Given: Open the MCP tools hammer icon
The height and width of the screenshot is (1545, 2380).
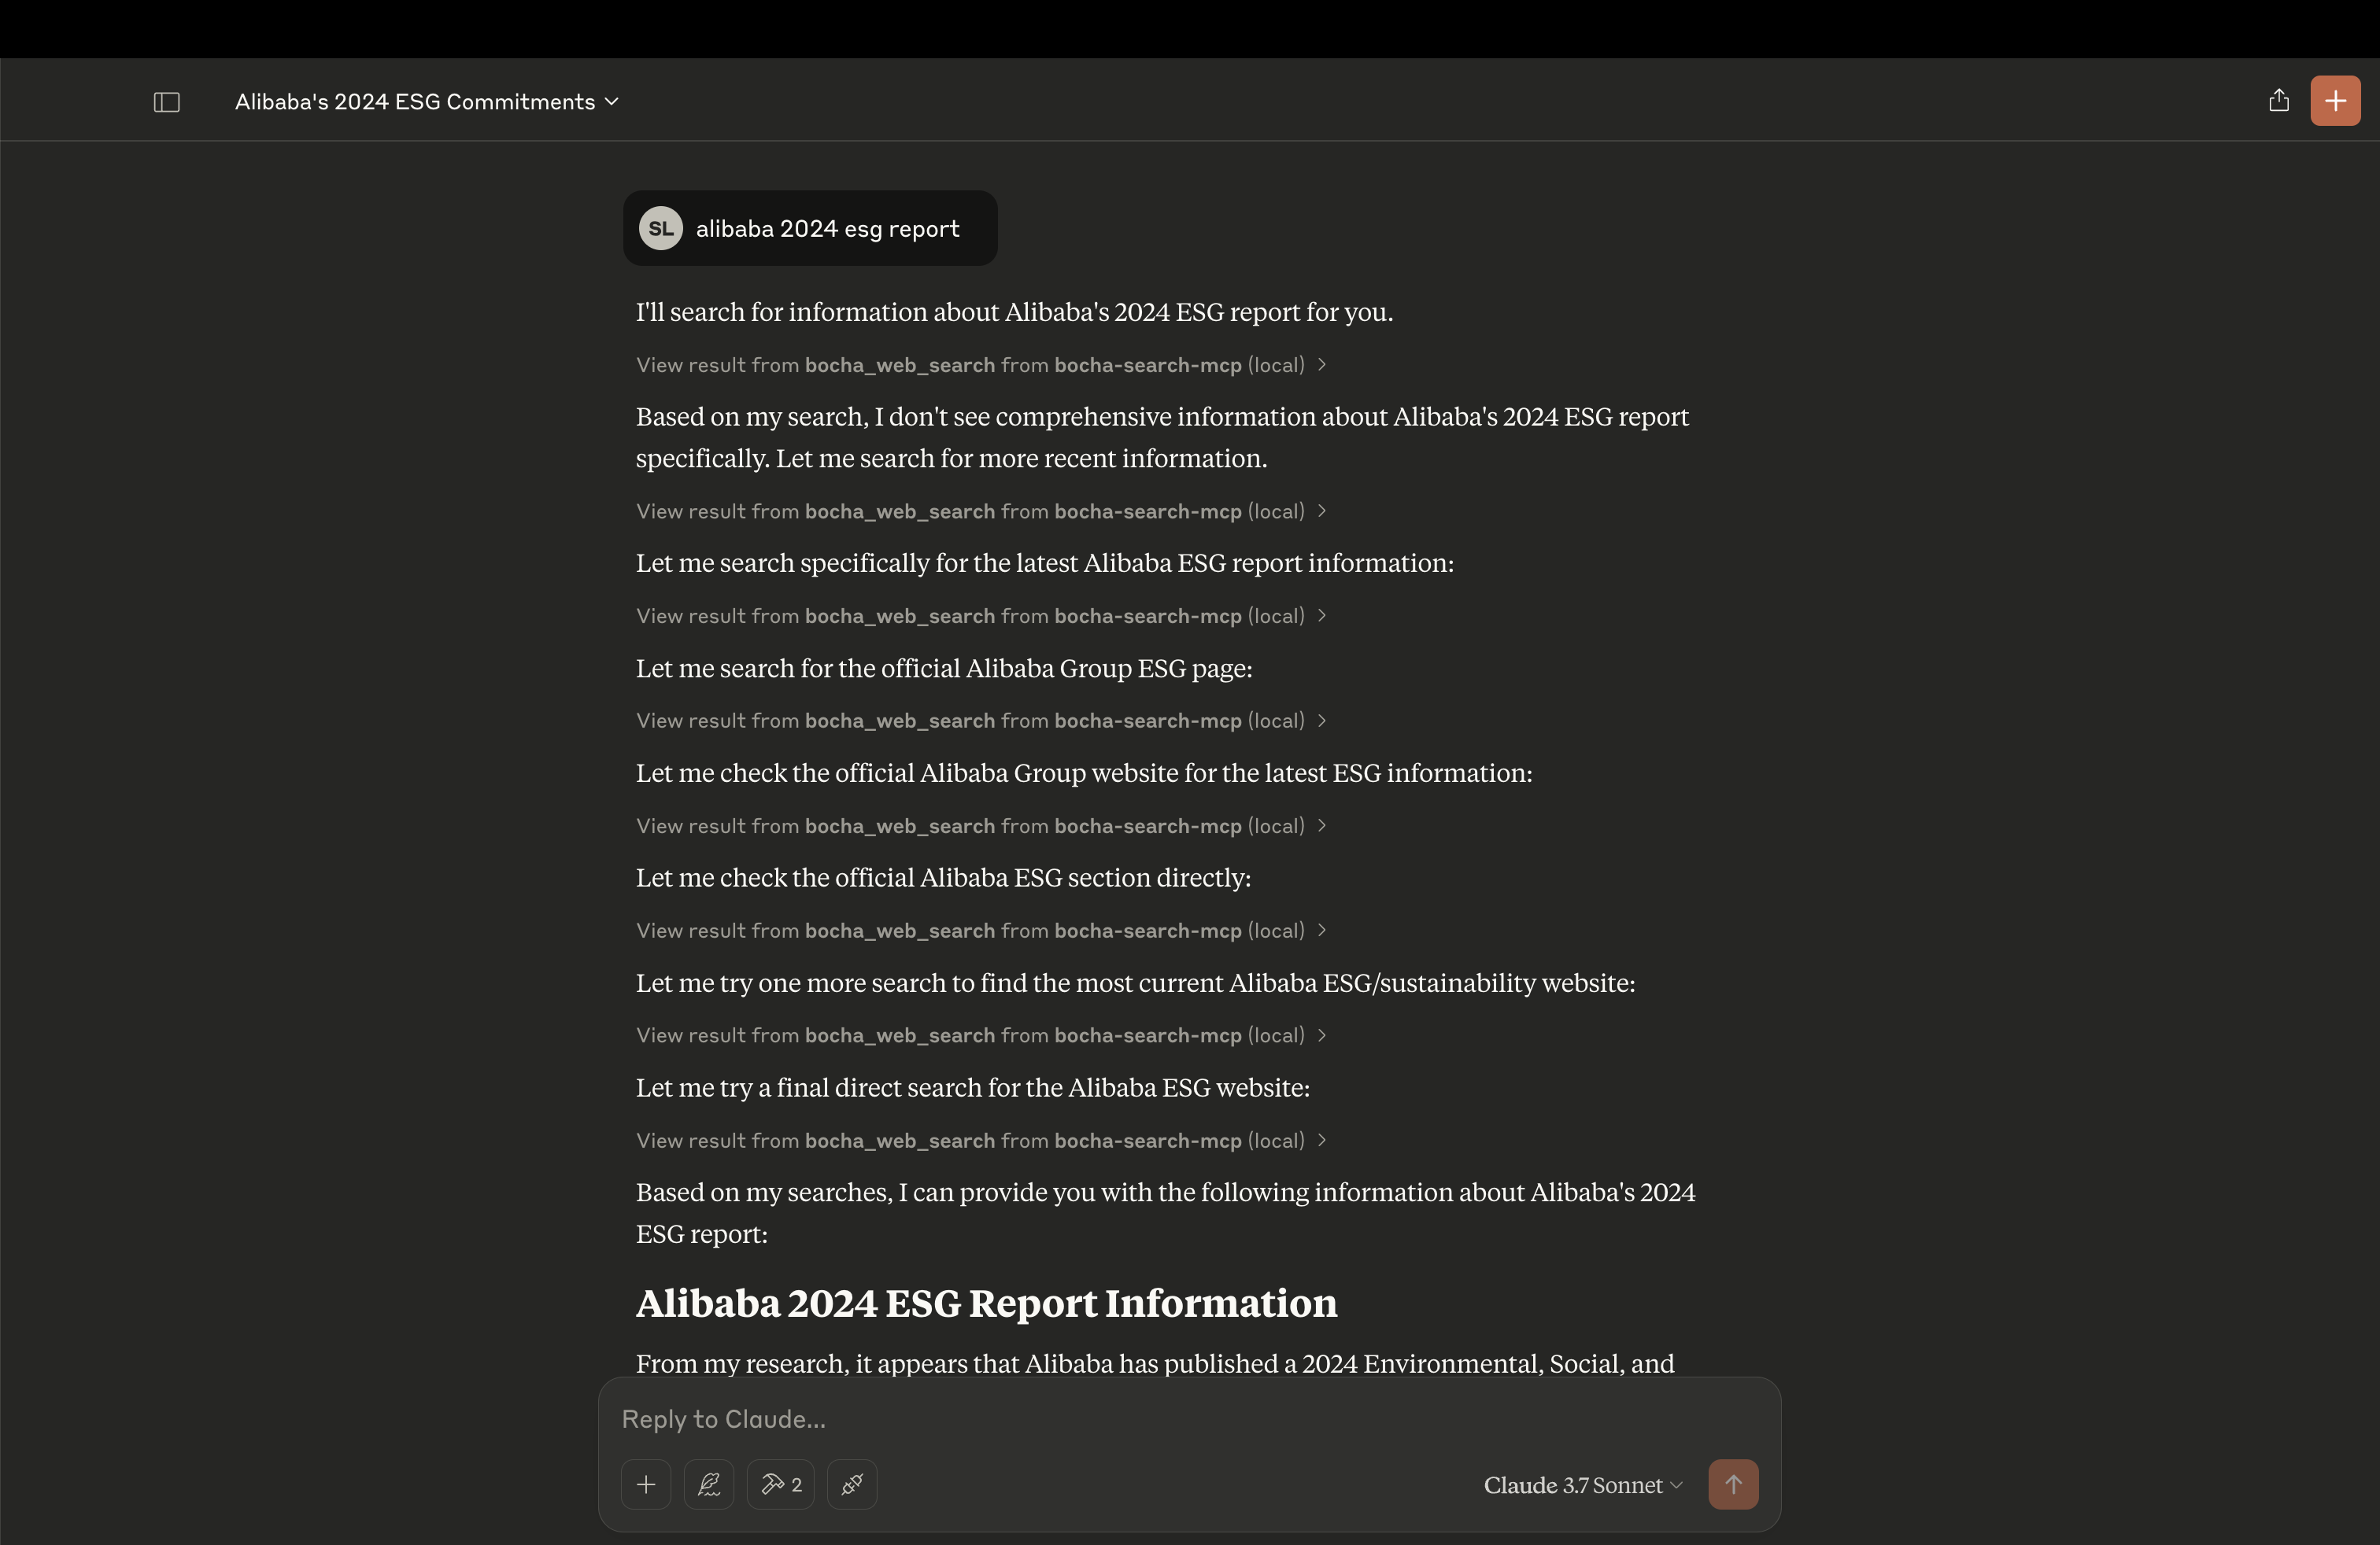Looking at the screenshot, I should (x=780, y=1484).
